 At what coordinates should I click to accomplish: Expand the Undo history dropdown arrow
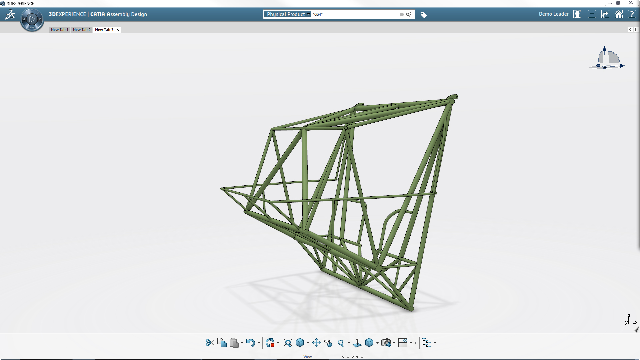[x=259, y=343]
